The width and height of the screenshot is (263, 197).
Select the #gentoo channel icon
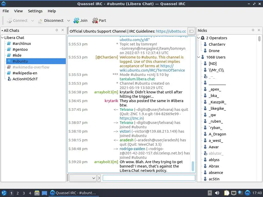pos(9,50)
